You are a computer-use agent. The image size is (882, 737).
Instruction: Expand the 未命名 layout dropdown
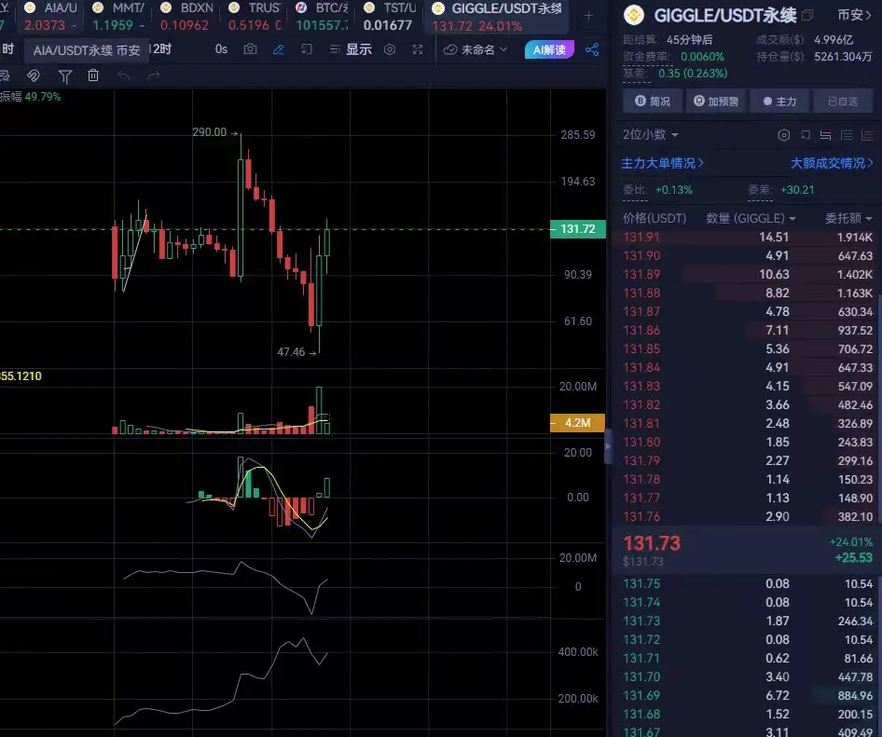coord(475,49)
